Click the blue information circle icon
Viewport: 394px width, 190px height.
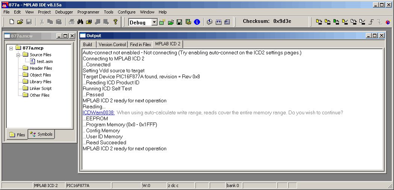tap(197, 22)
